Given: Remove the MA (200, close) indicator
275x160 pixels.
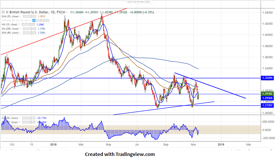Looking at the screenshot, I should pos(34,29).
